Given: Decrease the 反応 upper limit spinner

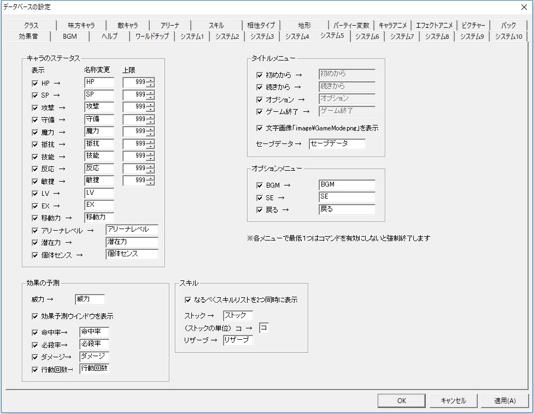Looking at the screenshot, I should coord(150,170).
